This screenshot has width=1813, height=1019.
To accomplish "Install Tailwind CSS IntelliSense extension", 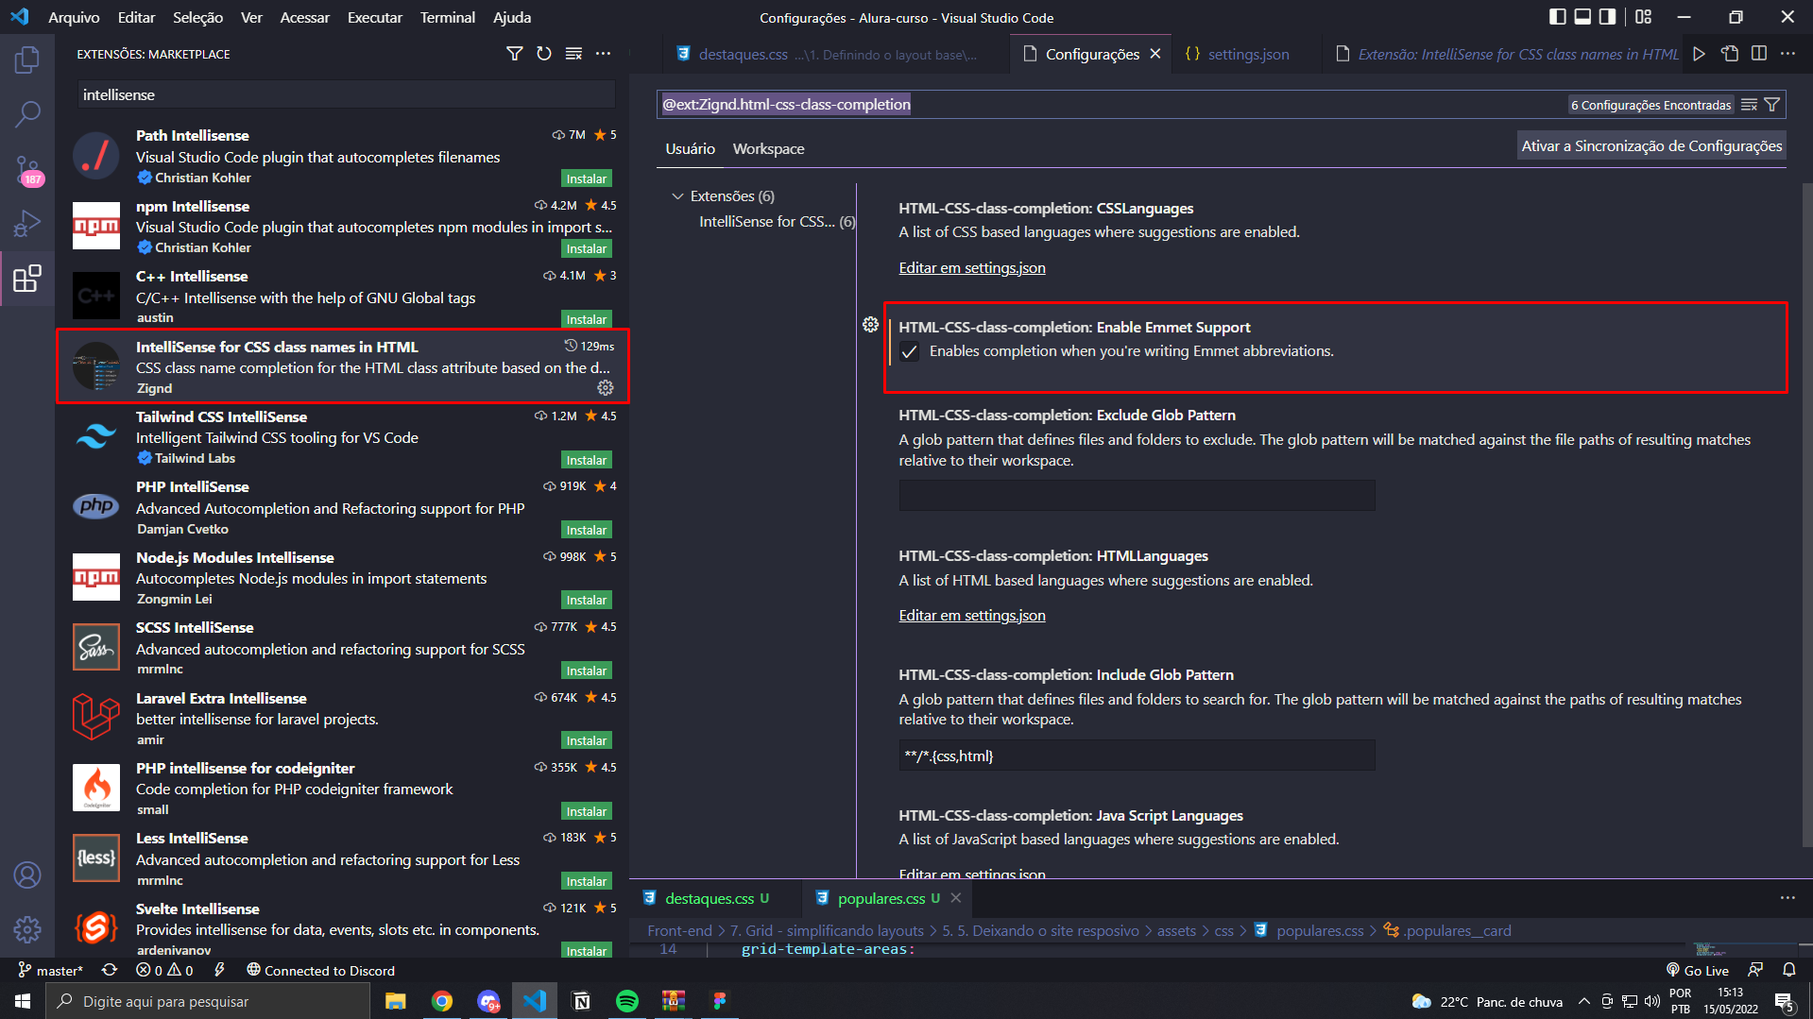I will (x=587, y=460).
